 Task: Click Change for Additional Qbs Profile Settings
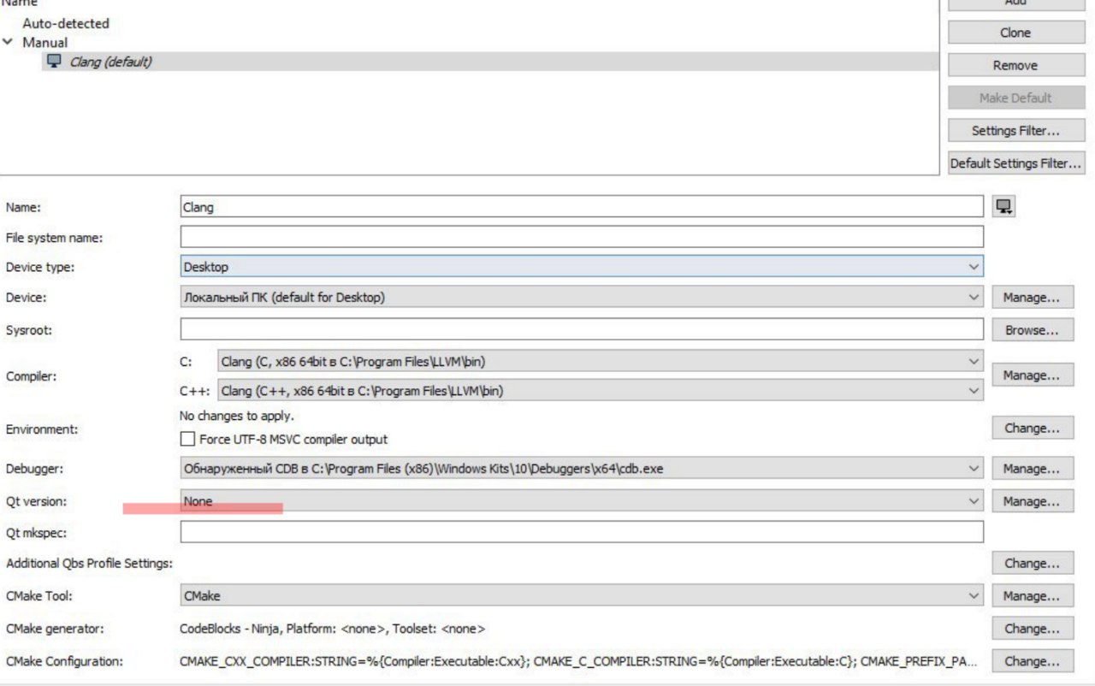pyautogui.click(x=1033, y=564)
